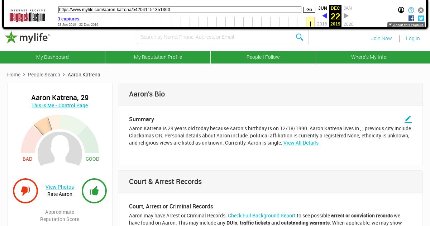430x226 pixels.
Task: Open My Dashboard tab
Action: click(x=52, y=57)
